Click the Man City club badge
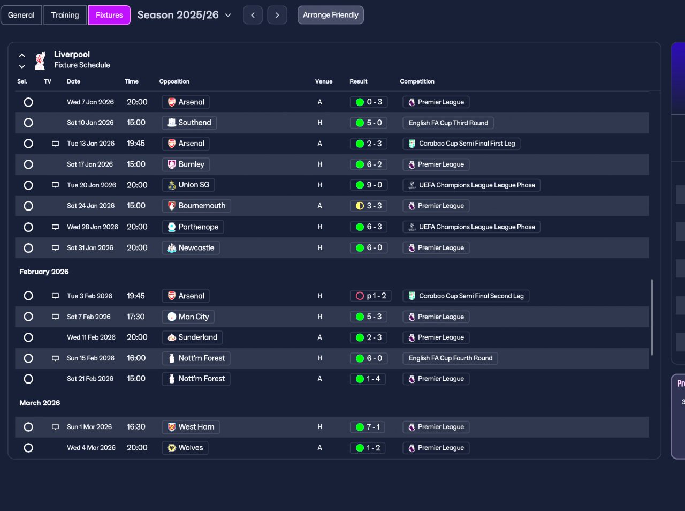685x511 pixels. pos(172,317)
